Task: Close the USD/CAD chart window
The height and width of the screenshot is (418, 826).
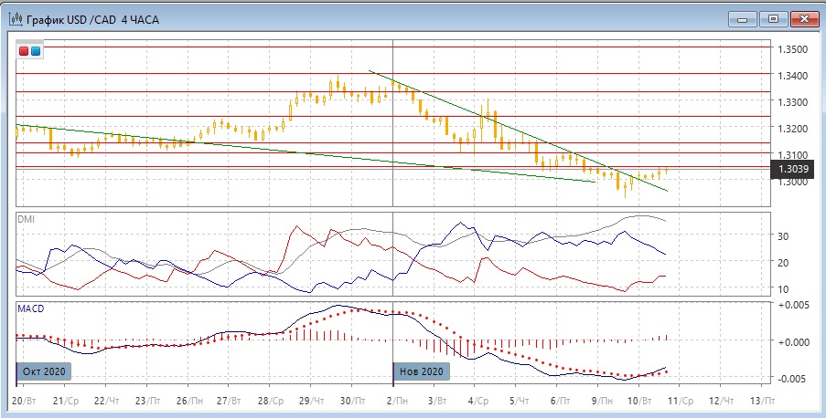Action: click(x=799, y=17)
